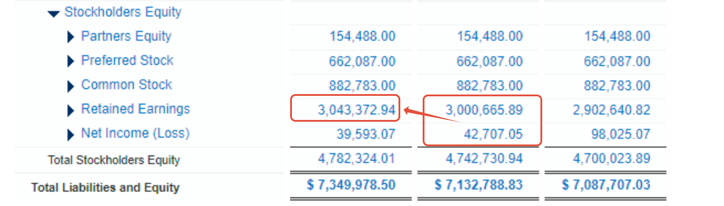724x206 pixels.
Task: Select Total Liabilities and Equity amount $7,132,788.83
Action: coord(479,185)
